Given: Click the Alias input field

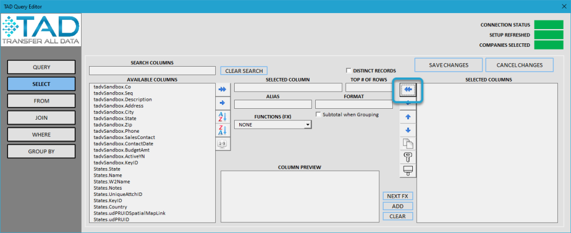Looking at the screenshot, I should (273, 104).
